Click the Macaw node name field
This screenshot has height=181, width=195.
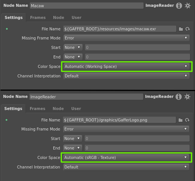pyautogui.click(x=87, y=6)
